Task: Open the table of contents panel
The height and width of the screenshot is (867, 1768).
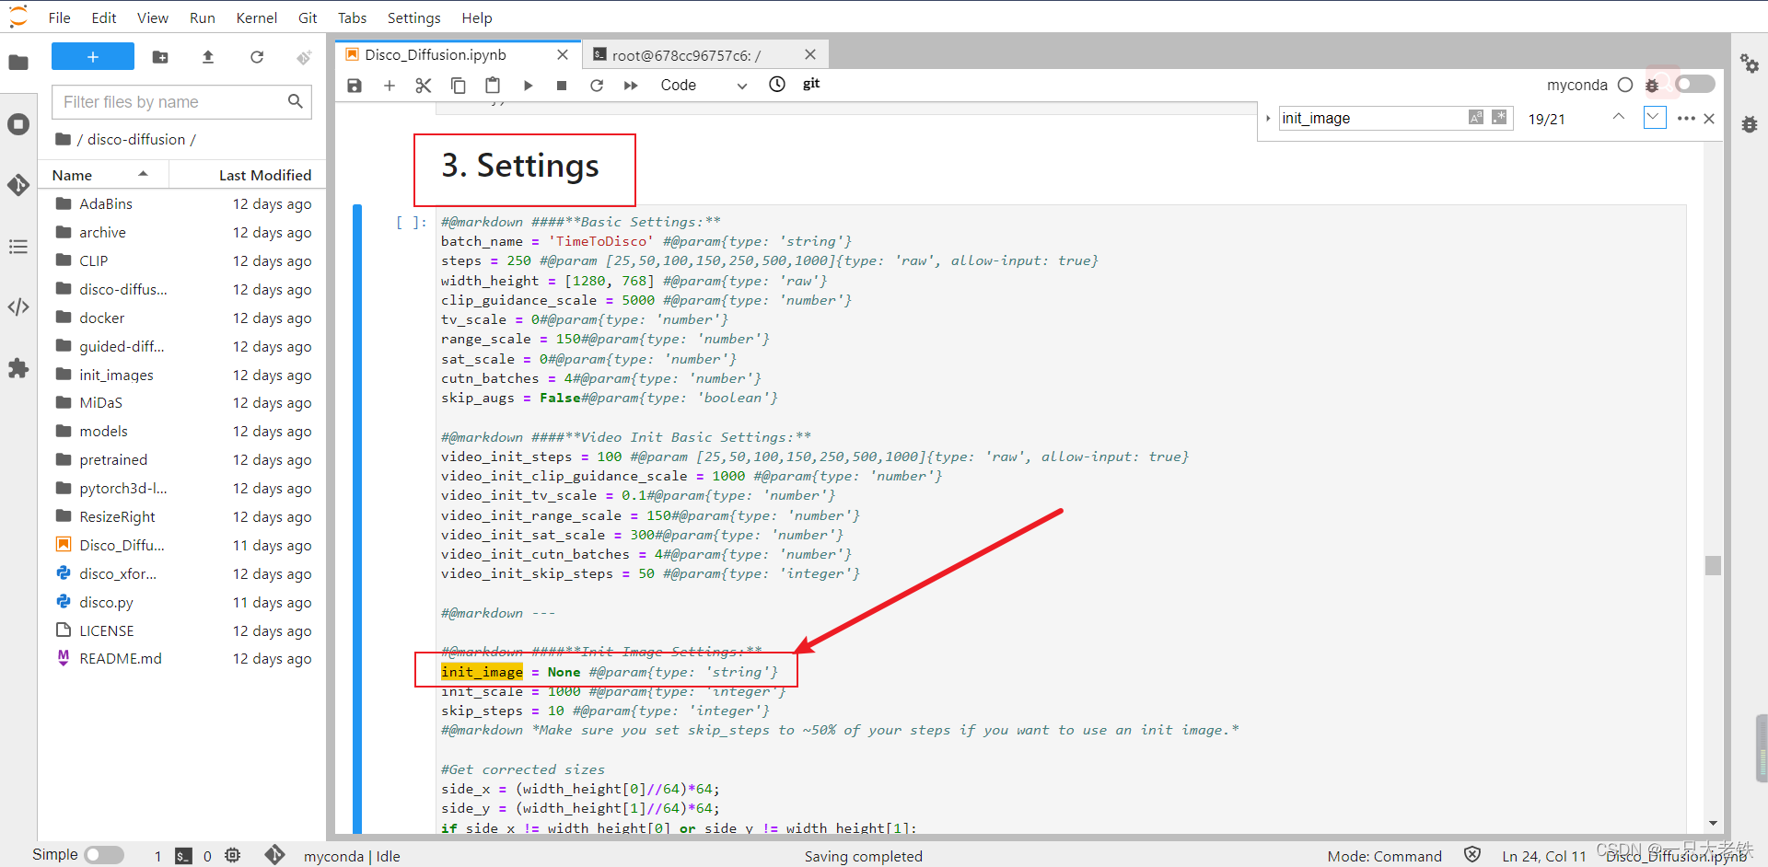Action: coord(18,247)
